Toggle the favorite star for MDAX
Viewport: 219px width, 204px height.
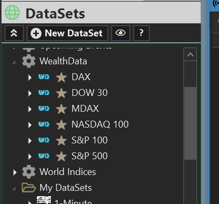(61, 109)
